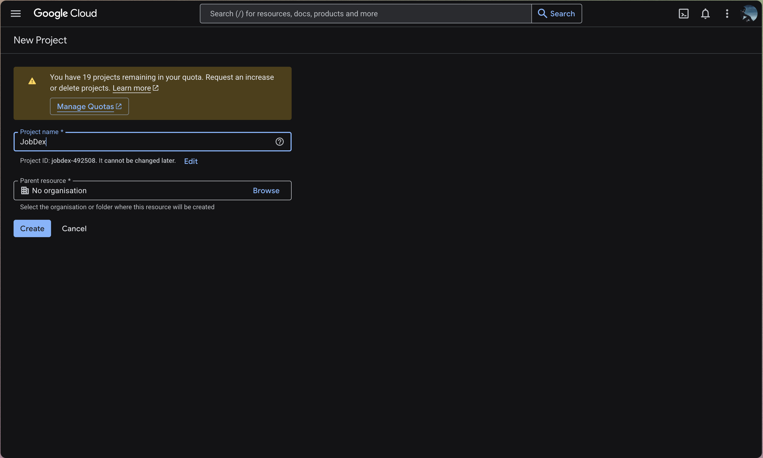This screenshot has width=763, height=458.
Task: Open the three-dot settings menu
Action: click(x=727, y=14)
